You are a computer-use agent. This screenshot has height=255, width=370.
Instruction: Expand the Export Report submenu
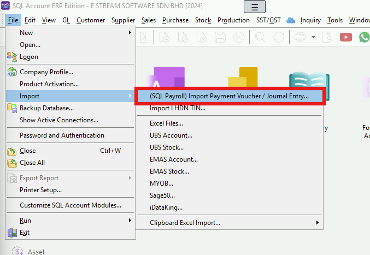click(71, 178)
